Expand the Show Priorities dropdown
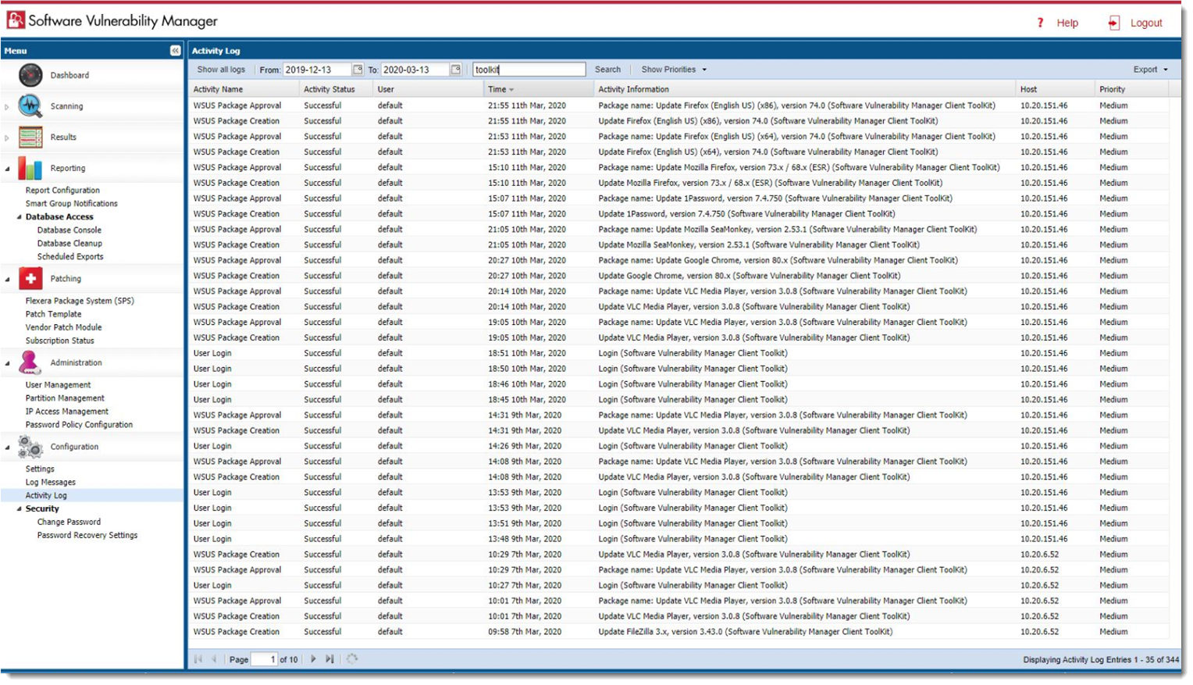Screen dimensions: 1193x685 (674, 70)
